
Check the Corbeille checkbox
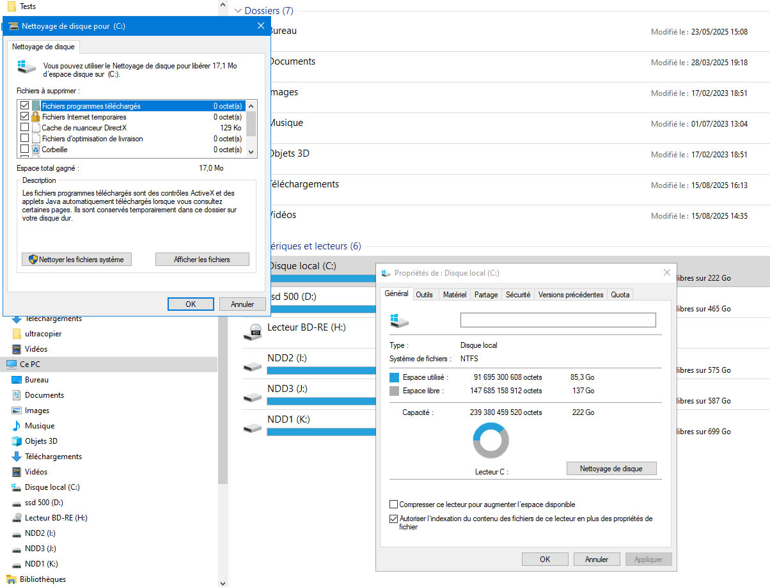25,149
